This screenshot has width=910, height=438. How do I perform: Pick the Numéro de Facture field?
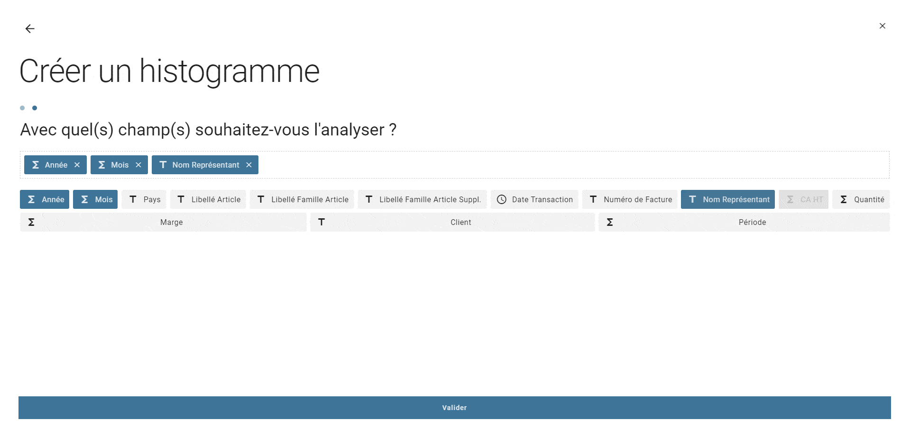pos(630,199)
